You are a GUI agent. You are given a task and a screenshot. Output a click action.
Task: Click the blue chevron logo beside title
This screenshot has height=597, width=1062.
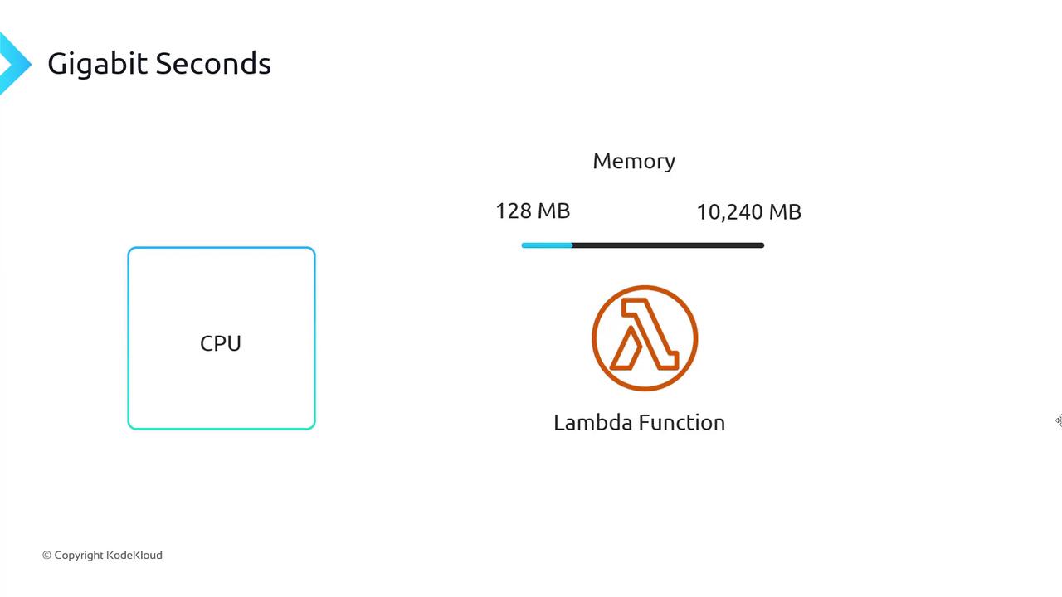point(13,63)
